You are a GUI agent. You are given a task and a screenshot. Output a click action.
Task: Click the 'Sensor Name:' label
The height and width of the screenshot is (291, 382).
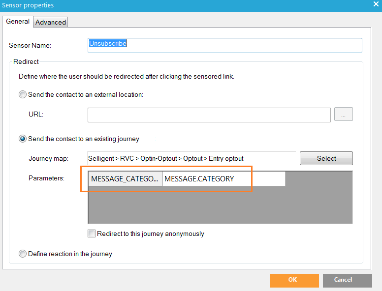30,46
